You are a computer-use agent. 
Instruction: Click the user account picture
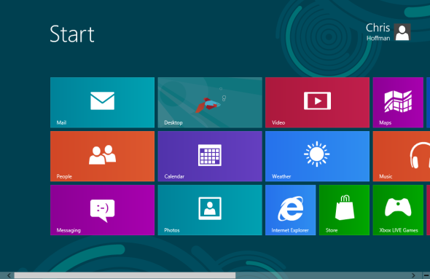point(402,32)
